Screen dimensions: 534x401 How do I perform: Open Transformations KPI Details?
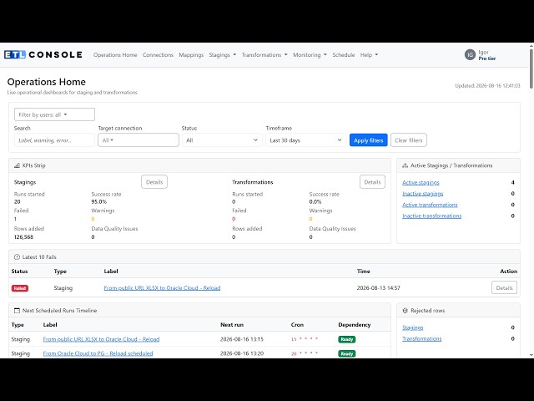[x=372, y=182]
